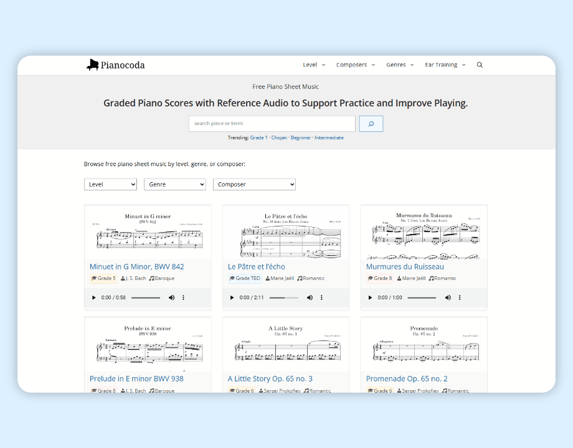Click the Pianocoda piano logo
Viewport: 573px width, 448px height.
[x=93, y=65]
